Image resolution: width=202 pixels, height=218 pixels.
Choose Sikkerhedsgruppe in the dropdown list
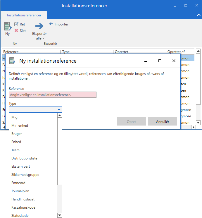pyautogui.click(x=25, y=175)
